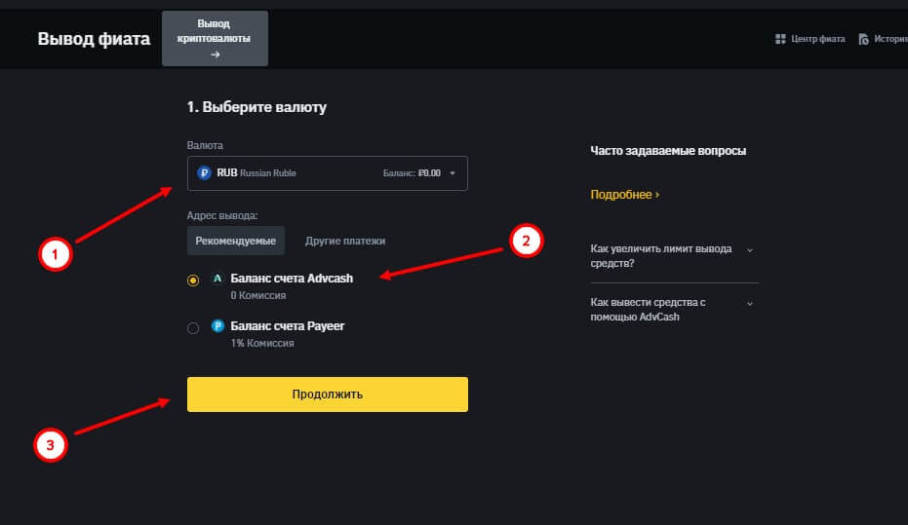Select the Баланс счета Advcash radio button

(193, 281)
